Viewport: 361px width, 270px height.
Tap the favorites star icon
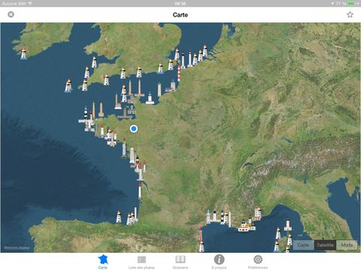(x=350, y=14)
